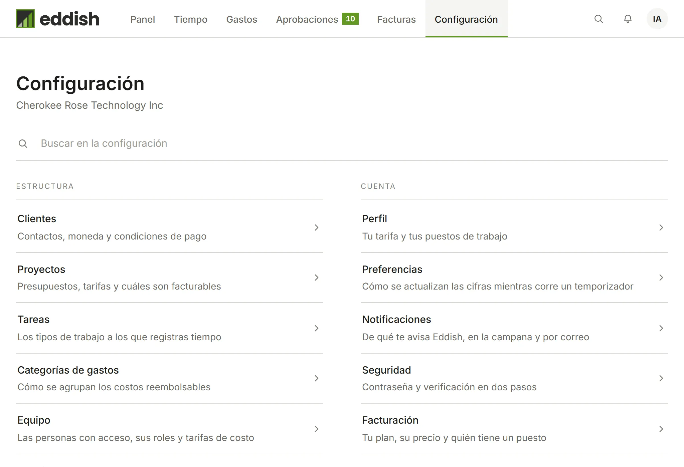The image size is (684, 467).
Task: Click 'Cherokee Rose Technology Inc' subtitle
Action: [x=90, y=105]
